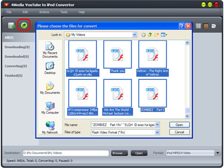Click file list scroll down arrow
This screenshot has width=224, height=168.
187,116
